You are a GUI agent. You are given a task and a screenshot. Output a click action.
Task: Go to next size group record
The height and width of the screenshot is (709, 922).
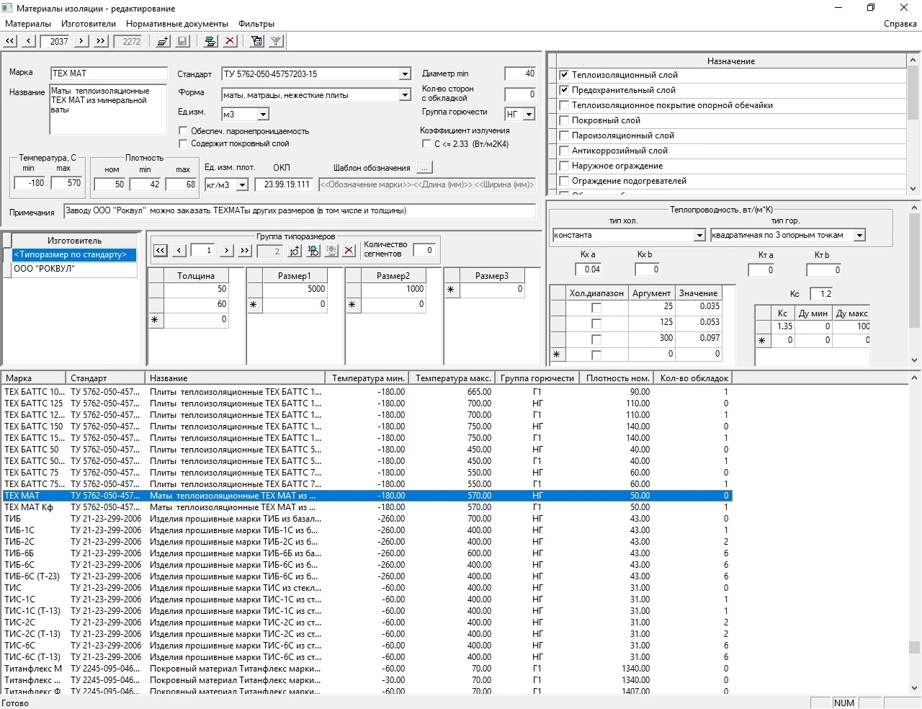[x=226, y=251]
